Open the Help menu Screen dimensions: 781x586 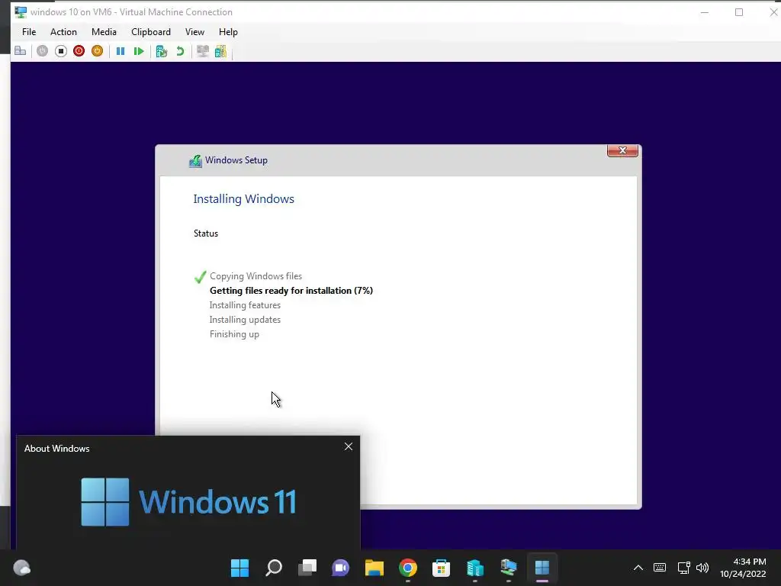tap(228, 32)
